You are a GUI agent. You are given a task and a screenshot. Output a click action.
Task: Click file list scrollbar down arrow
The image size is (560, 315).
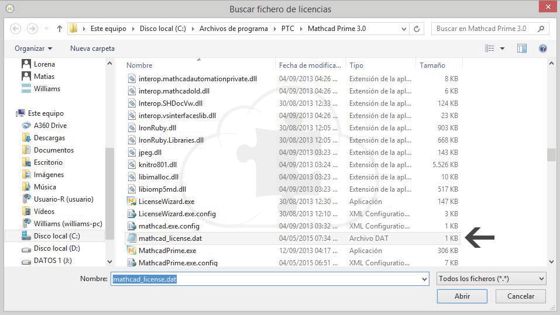[551, 261]
